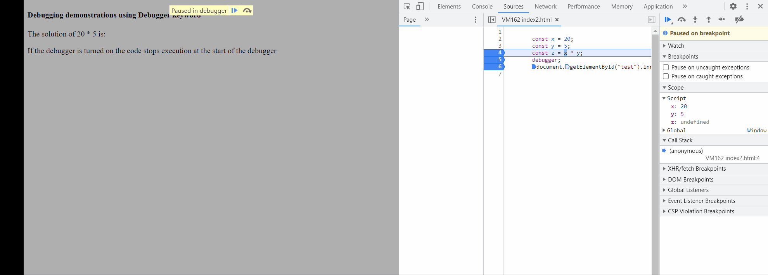Open DevTools settings gear
768x275 pixels.
[x=733, y=7]
